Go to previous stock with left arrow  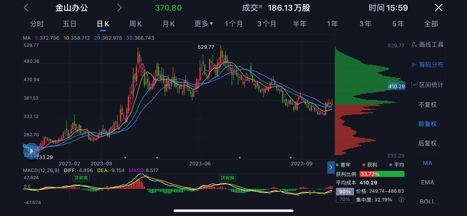coord(26,8)
